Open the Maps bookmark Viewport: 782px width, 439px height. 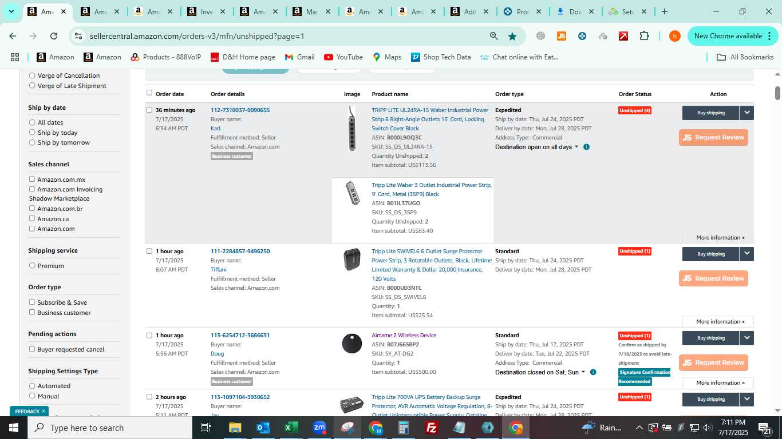coord(387,57)
